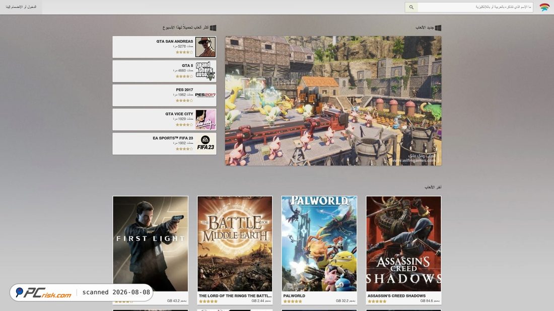This screenshot has width=554, height=311.
Task: Open the GTA SAN ANDREAS title
Action: point(175,41)
